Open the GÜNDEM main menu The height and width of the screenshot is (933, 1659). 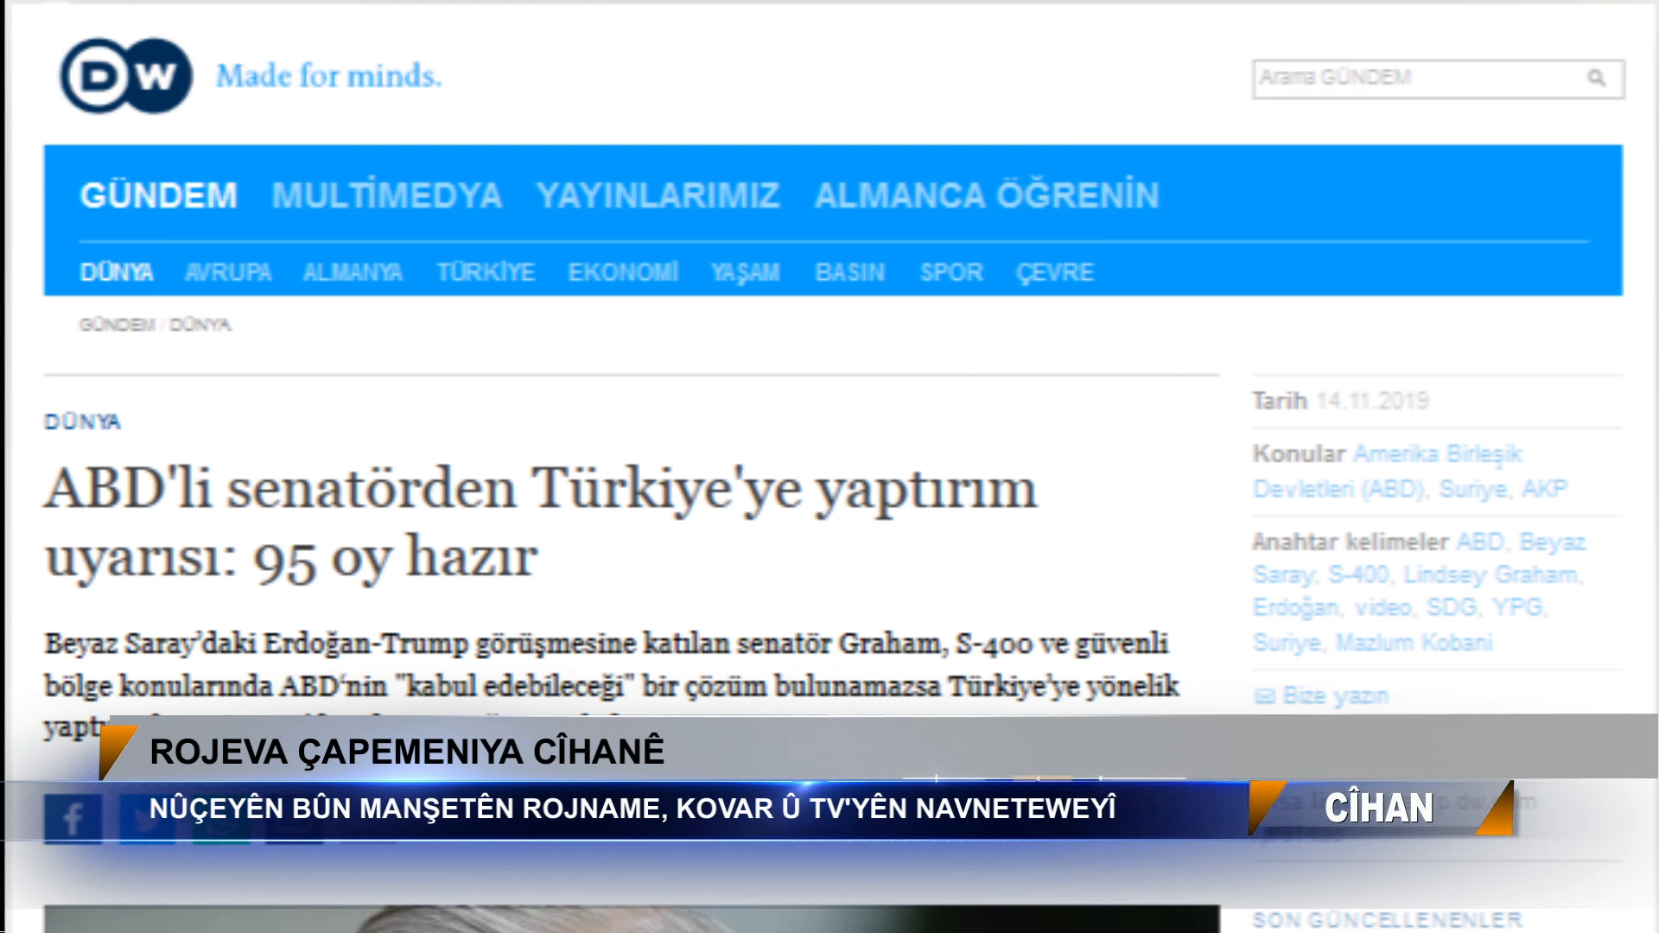tap(158, 195)
